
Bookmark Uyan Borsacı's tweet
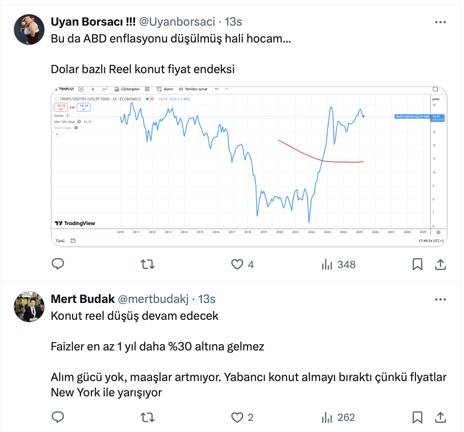tap(417, 264)
